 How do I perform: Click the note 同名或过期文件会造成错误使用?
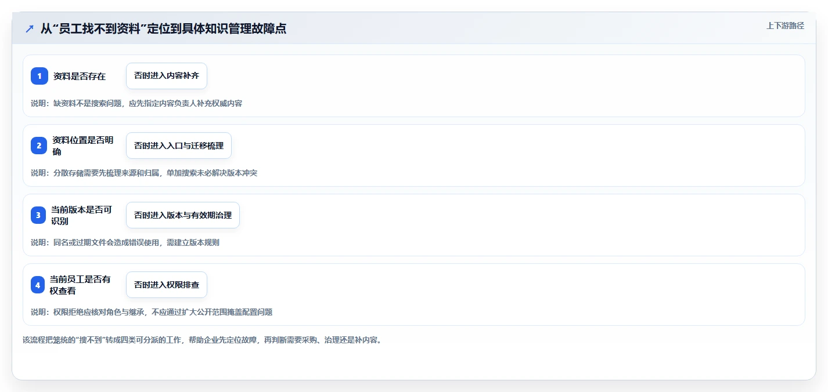click(106, 242)
